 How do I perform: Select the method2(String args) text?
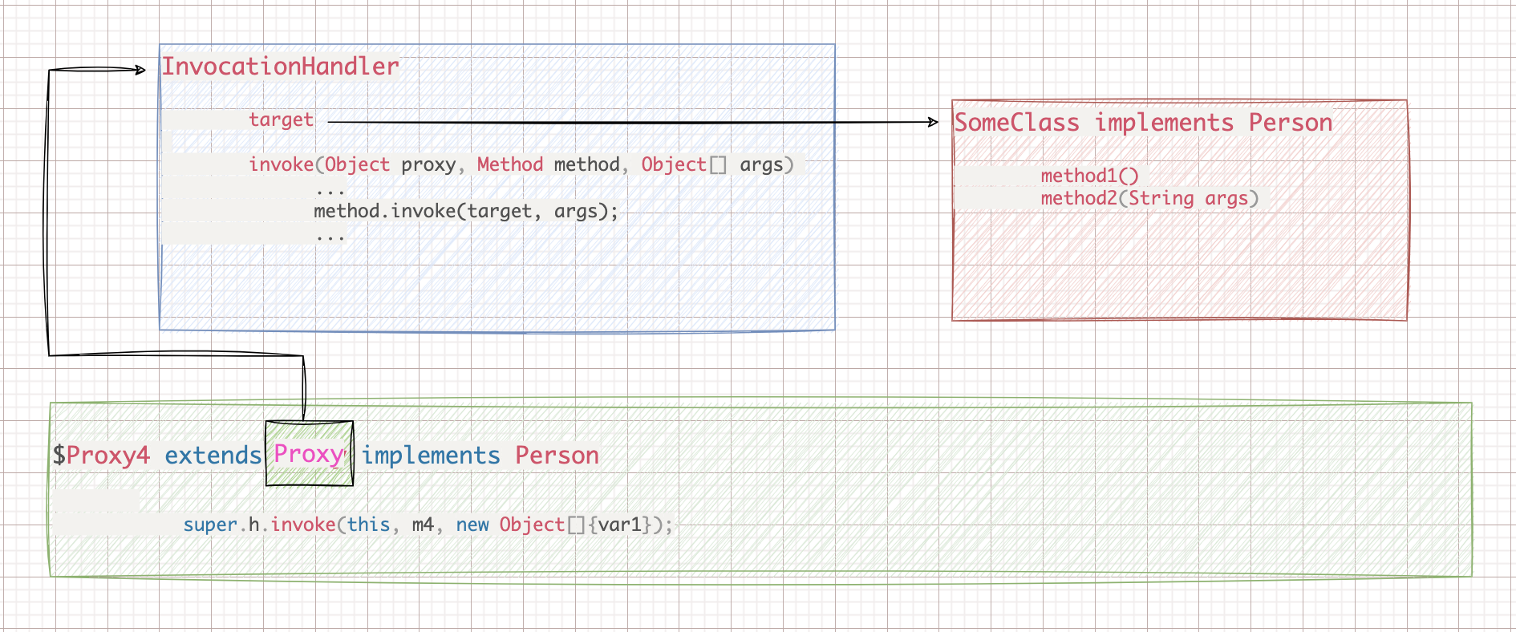pos(1149,198)
